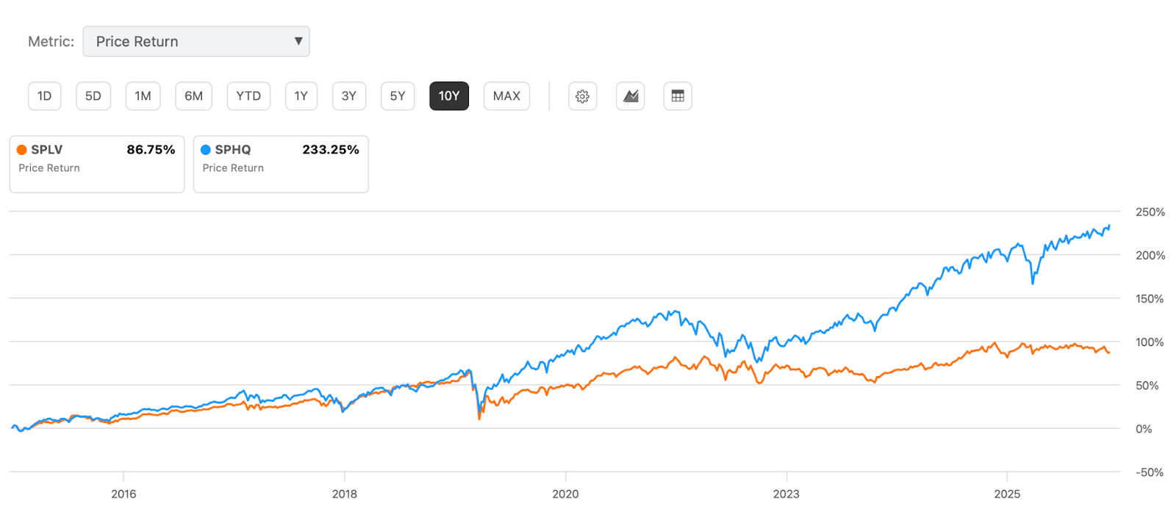Select the 5D time range
The image size is (1176, 523).
coord(93,96)
